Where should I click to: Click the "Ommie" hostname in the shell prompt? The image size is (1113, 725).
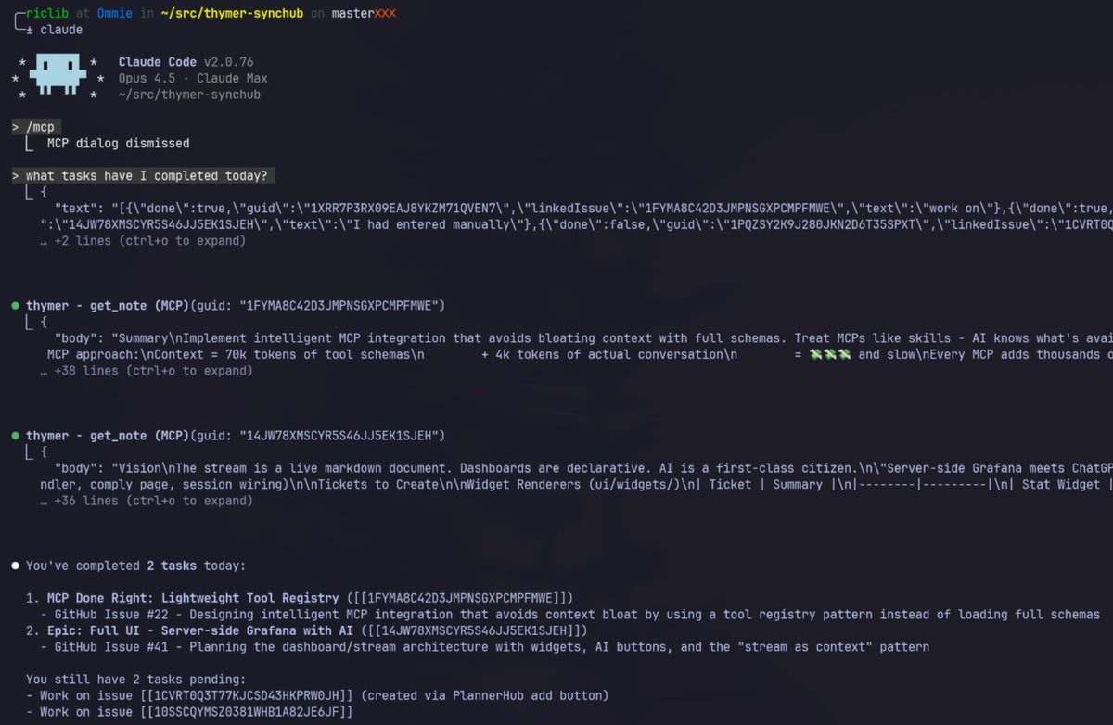click(x=115, y=13)
